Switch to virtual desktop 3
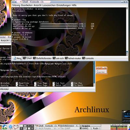 [x=28, y=126]
